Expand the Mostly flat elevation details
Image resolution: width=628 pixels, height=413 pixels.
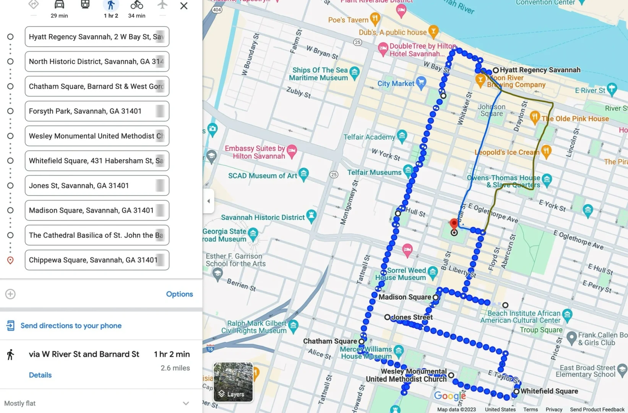click(186, 403)
